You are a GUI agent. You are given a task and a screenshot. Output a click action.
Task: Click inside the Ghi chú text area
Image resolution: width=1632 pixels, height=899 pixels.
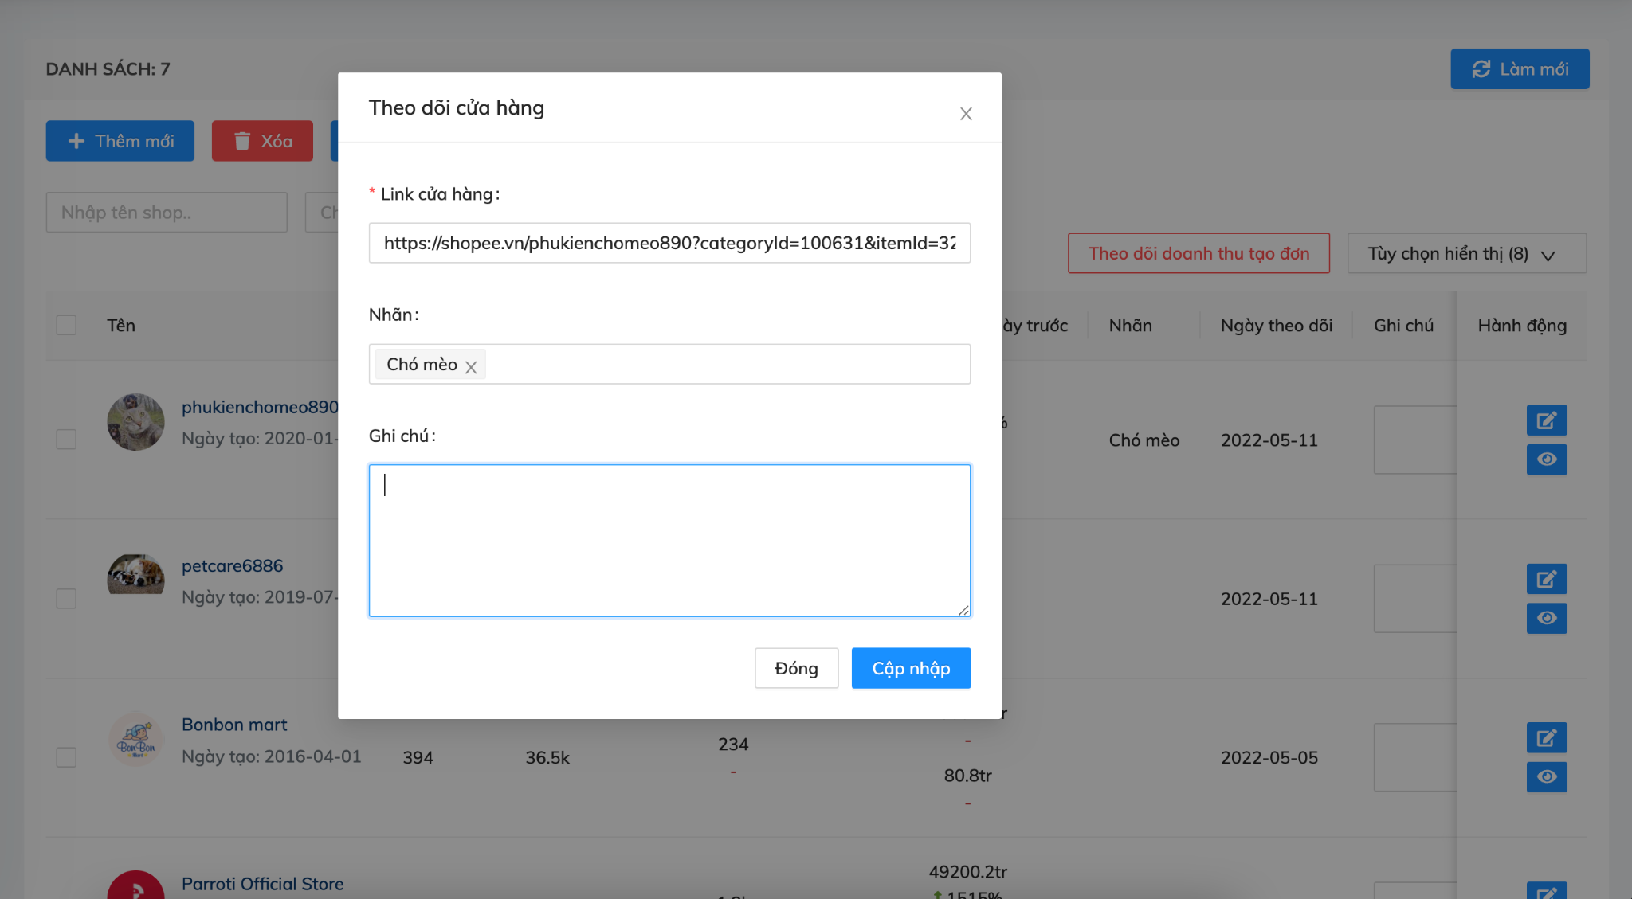(x=669, y=541)
